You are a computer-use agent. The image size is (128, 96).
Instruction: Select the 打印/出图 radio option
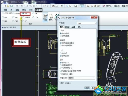point(7,13)
